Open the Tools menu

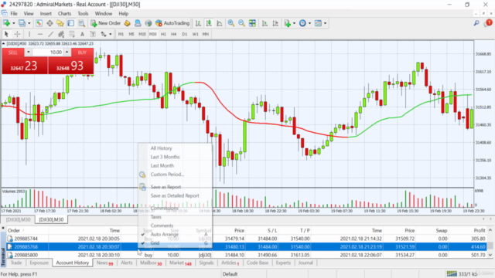pos(83,14)
